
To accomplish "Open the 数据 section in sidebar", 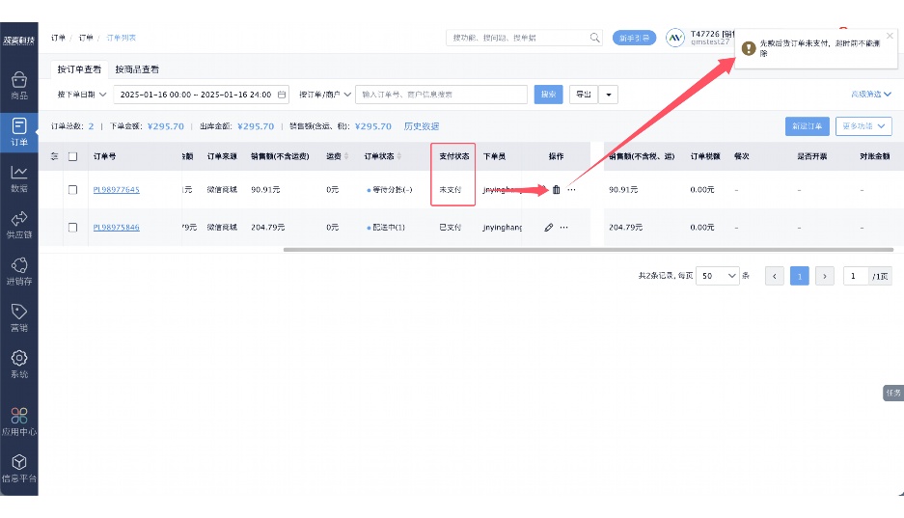I will tap(19, 178).
